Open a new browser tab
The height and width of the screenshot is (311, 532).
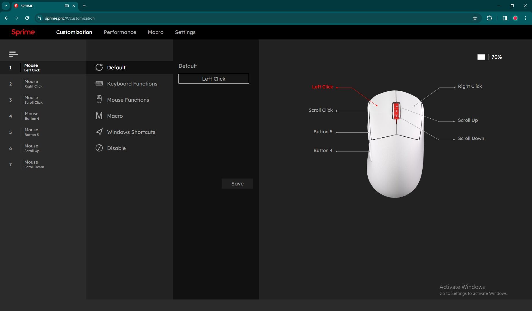84,6
